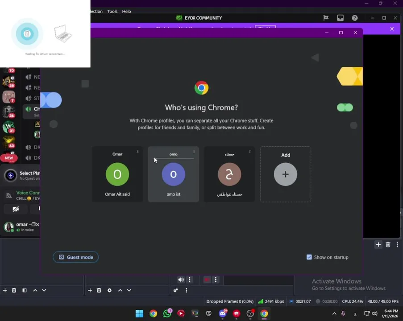Viewport: 403px width, 321px height.
Task: Open options beside the speaker mixer track
Action: tap(189, 280)
